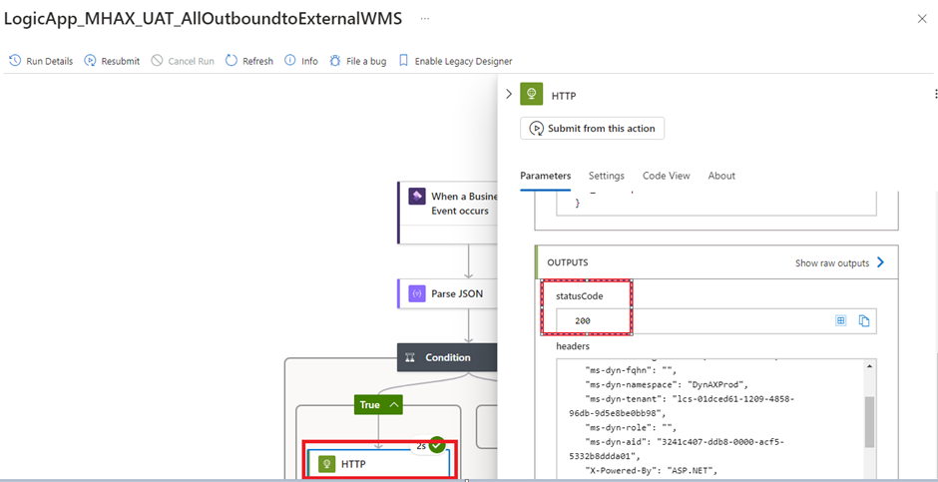Switch to the Parameters tab
Screen dimensions: 938x482
(545, 176)
